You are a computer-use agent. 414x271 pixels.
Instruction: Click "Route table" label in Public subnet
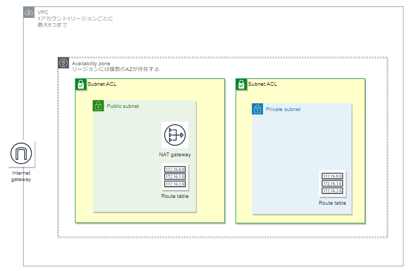click(x=175, y=196)
